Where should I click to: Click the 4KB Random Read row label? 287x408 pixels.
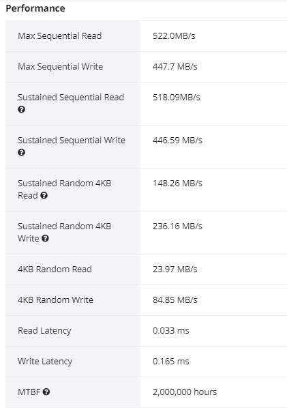(55, 269)
